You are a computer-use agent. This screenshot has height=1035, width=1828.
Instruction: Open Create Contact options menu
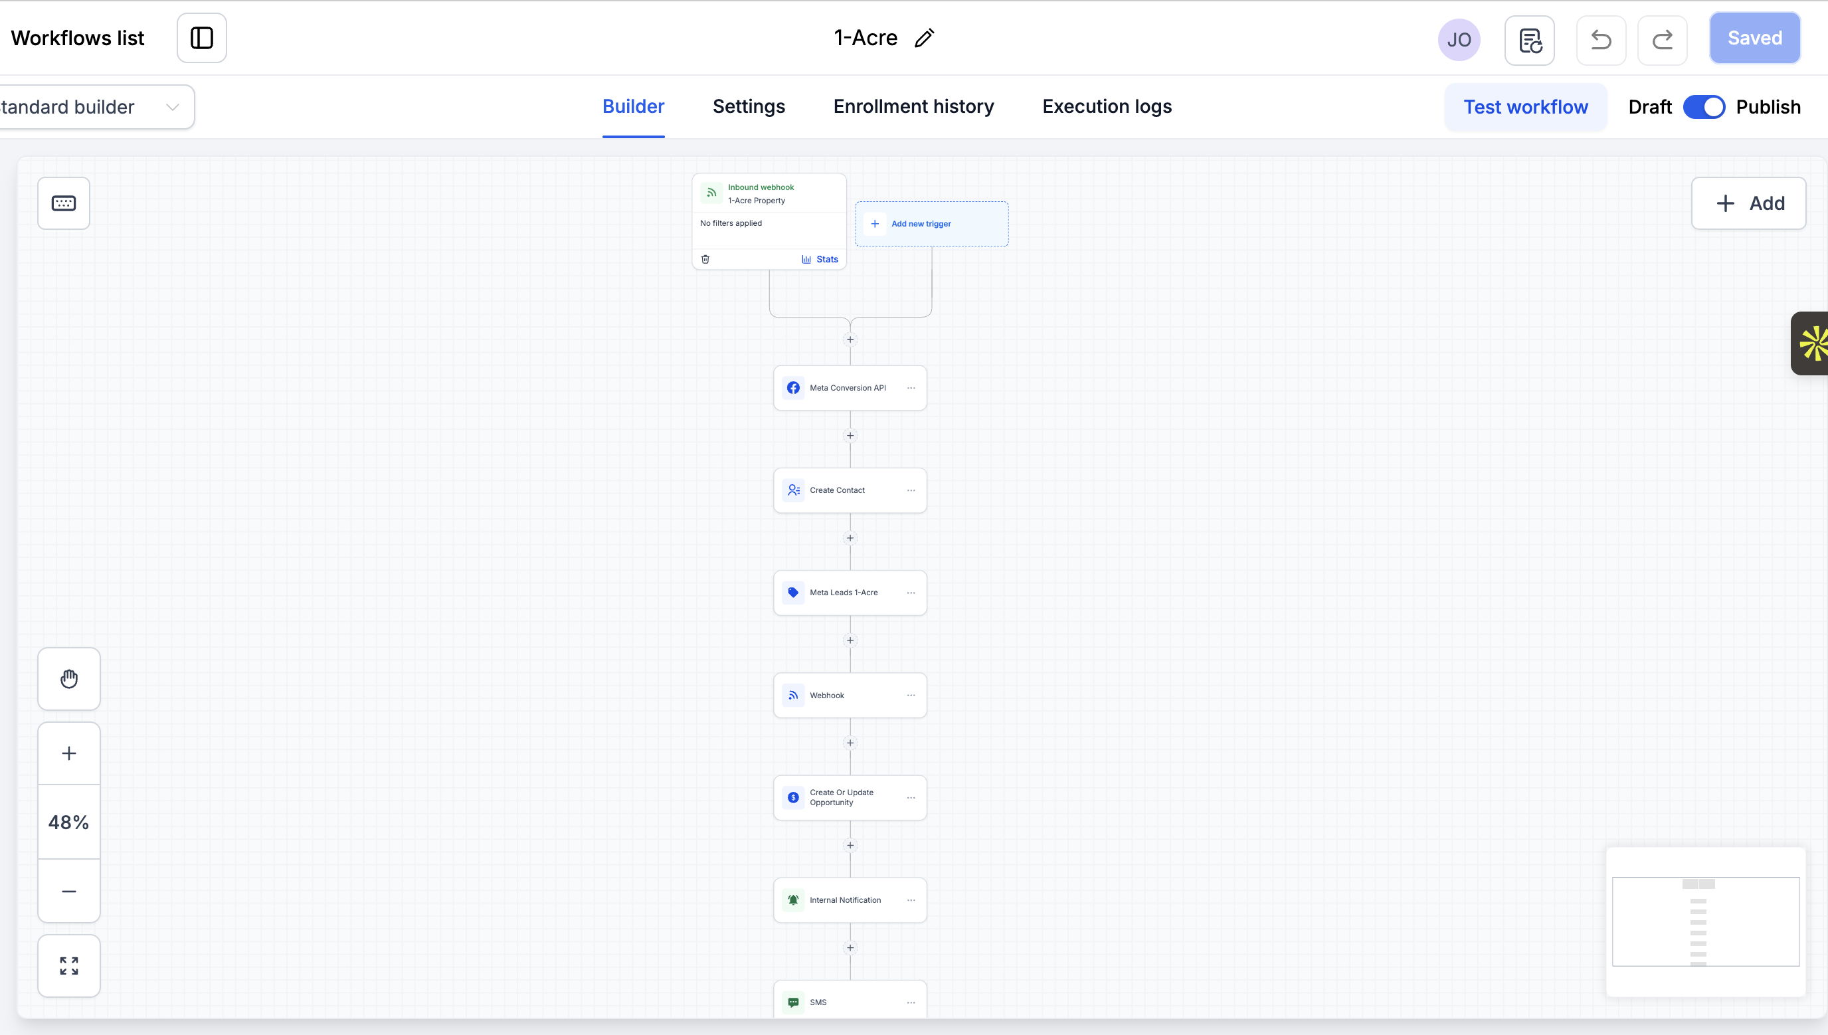tap(911, 490)
